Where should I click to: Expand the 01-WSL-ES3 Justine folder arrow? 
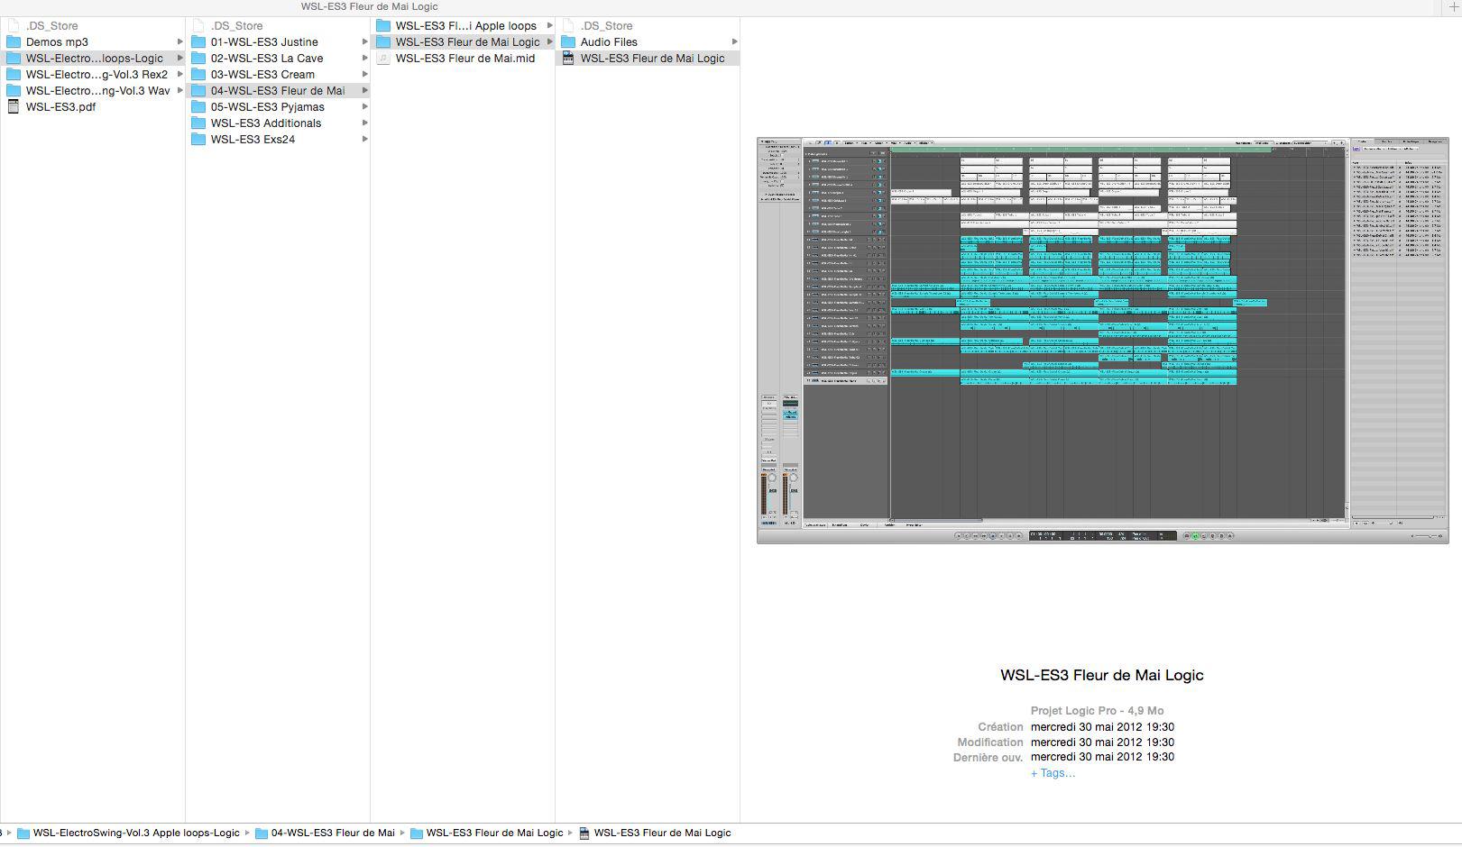point(365,42)
